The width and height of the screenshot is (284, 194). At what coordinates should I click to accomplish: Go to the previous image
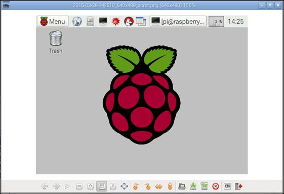pyautogui.click(x=45, y=186)
